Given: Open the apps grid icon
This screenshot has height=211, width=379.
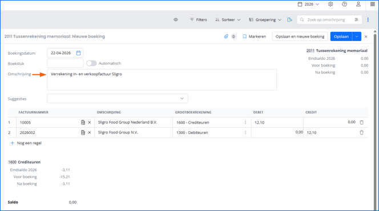Looking at the screenshot, I should pyautogui.click(x=373, y=4).
